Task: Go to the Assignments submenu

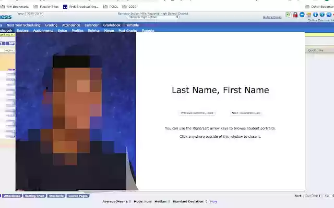Action: [43, 30]
